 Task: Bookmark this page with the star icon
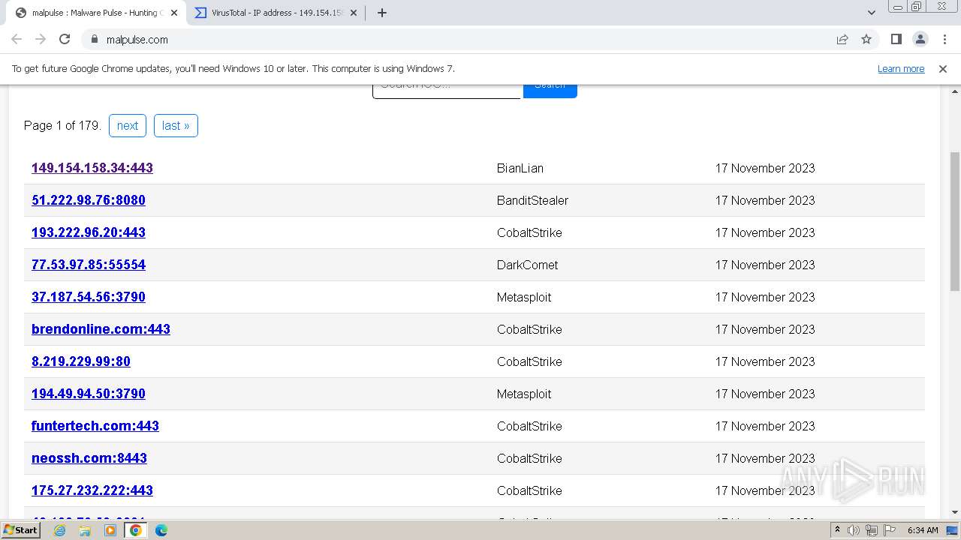point(866,39)
